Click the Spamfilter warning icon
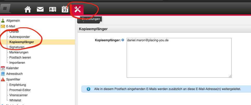251x105 pixels. click(x=3, y=79)
